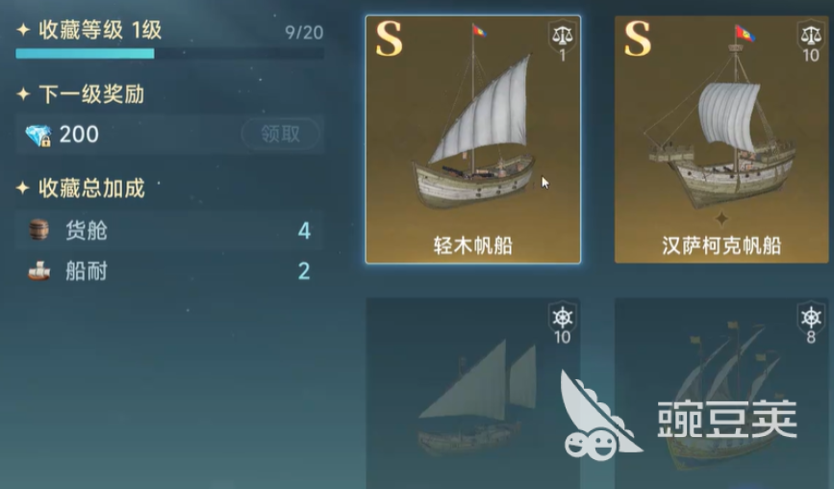Viewport: 834px width, 489px height.
Task: Click the S rank letter on 轻木帆船
Action: [389, 39]
